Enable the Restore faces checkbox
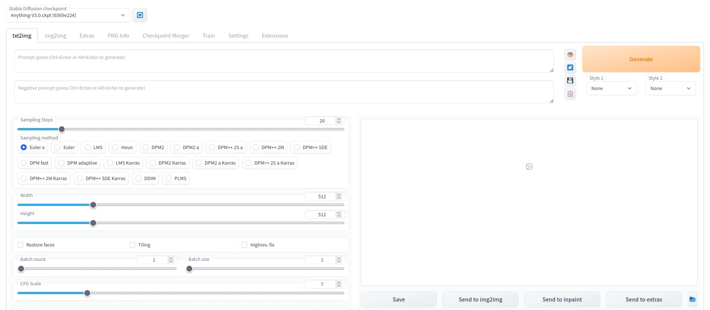The width and height of the screenshot is (710, 310). (21, 245)
